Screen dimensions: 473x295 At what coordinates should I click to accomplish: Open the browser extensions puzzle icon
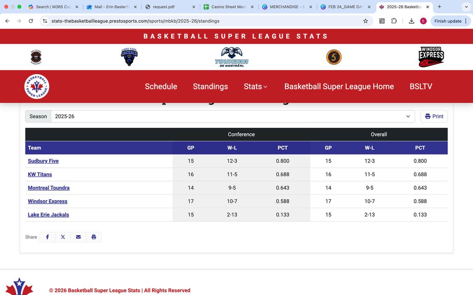pos(394,21)
